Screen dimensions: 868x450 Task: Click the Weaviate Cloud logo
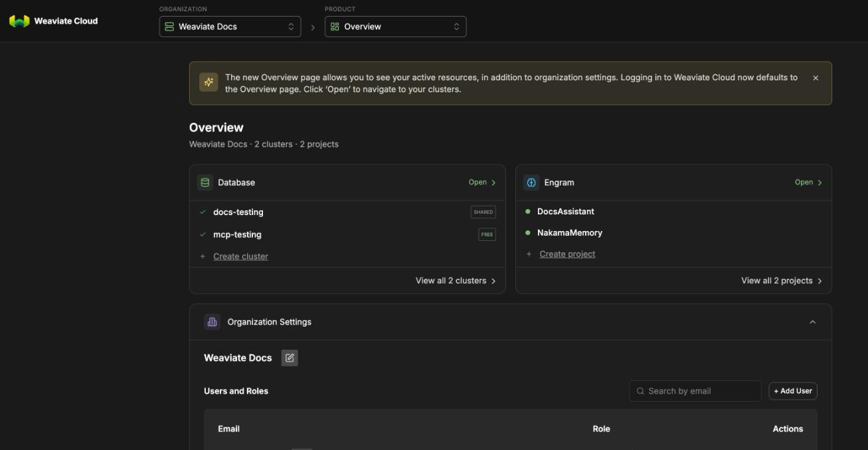click(53, 21)
